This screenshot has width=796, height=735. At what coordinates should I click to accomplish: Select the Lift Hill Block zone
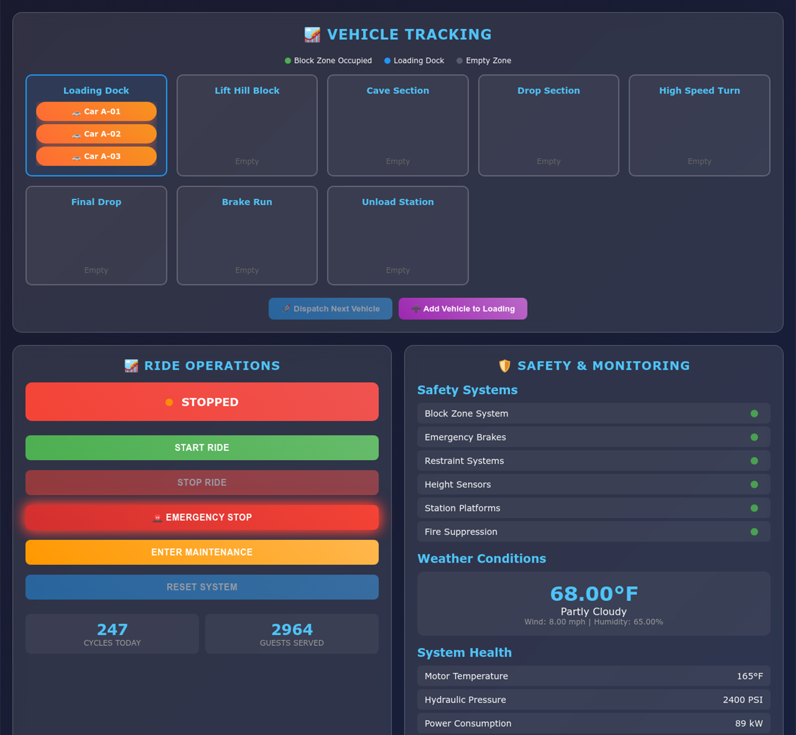tap(247, 125)
